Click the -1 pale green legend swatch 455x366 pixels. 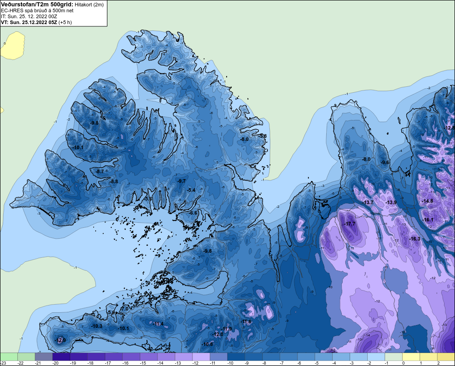[394, 357]
